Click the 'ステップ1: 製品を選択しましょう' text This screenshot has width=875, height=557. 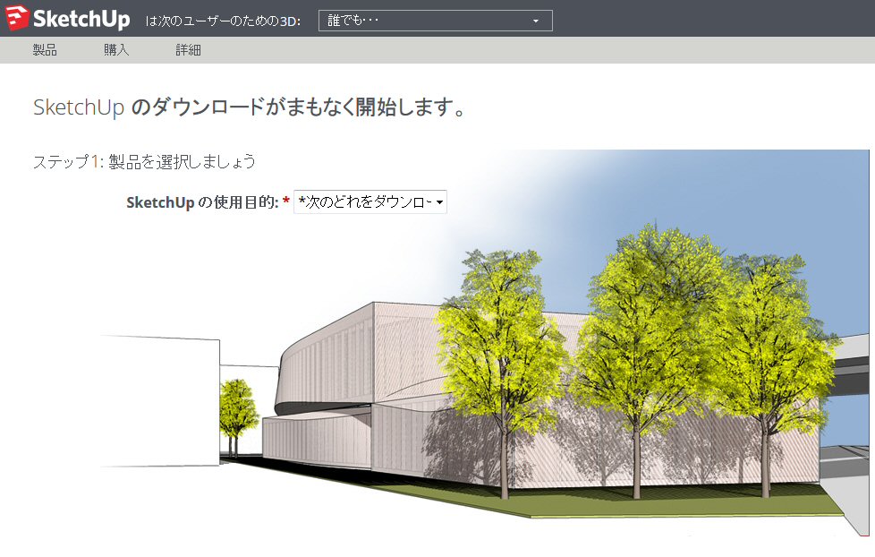click(145, 161)
